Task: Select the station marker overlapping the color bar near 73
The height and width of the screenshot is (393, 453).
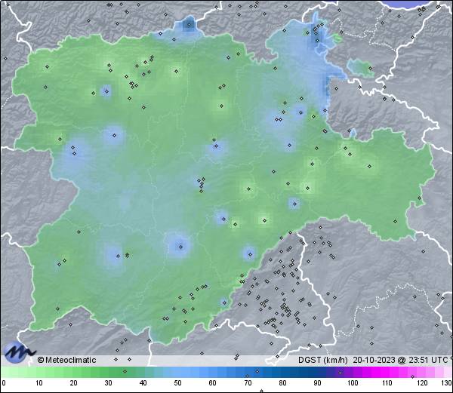Action: (257, 371)
